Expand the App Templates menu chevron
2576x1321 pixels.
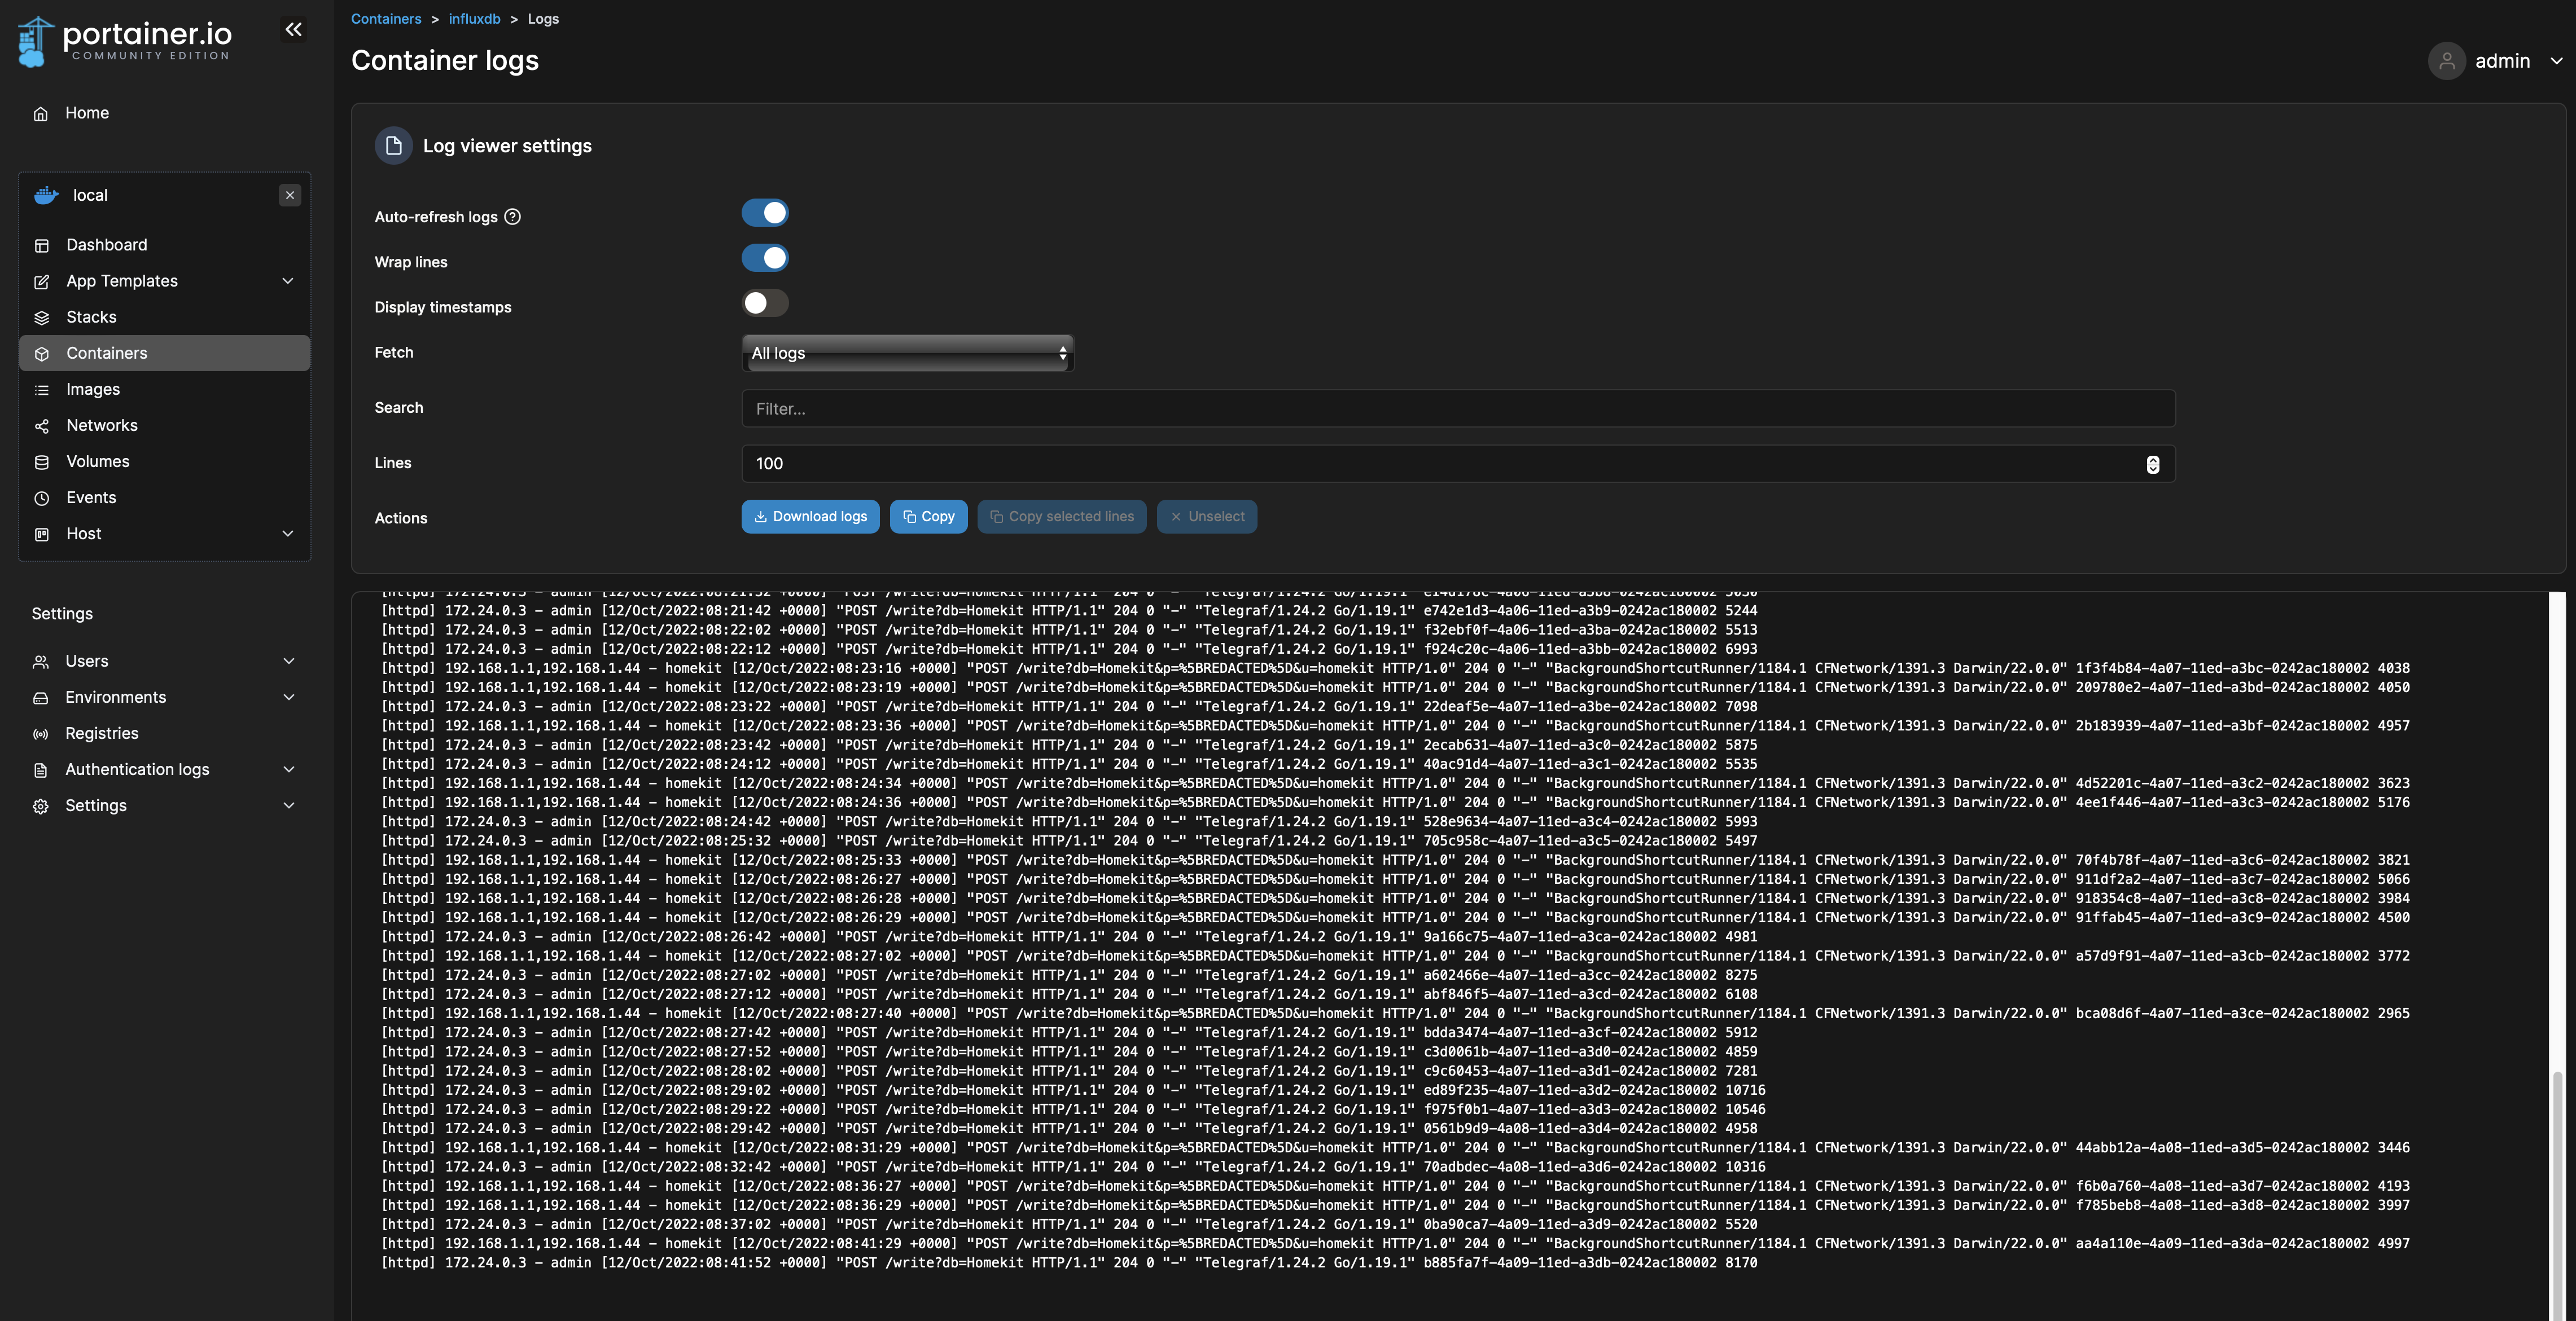288,281
